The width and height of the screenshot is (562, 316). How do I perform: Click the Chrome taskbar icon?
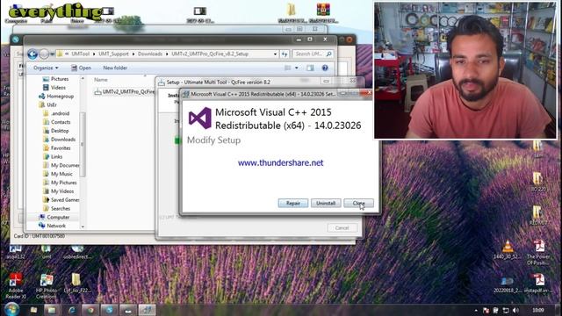point(90,310)
